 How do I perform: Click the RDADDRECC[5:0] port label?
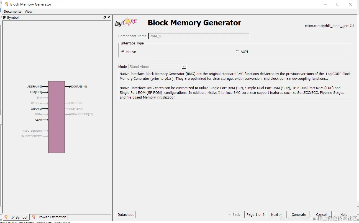point(82,114)
